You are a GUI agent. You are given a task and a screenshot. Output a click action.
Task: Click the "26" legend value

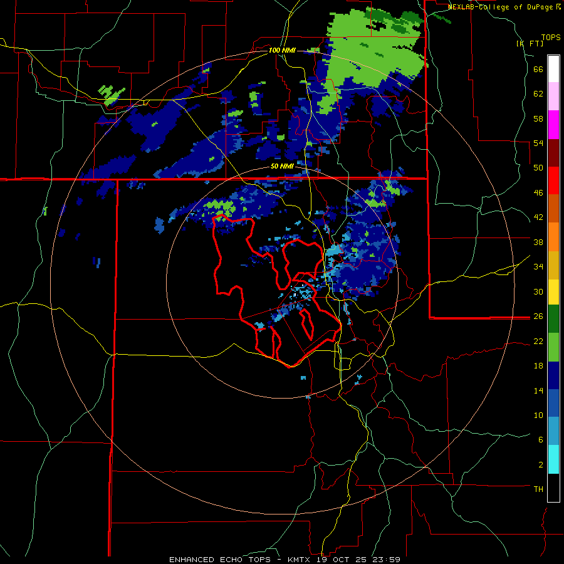click(x=538, y=316)
